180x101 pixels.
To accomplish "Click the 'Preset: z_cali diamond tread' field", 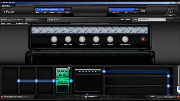I will point(12,20).
